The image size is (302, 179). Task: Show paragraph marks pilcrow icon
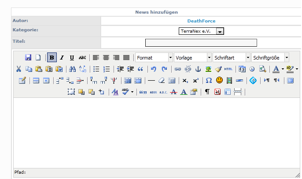[207, 92]
